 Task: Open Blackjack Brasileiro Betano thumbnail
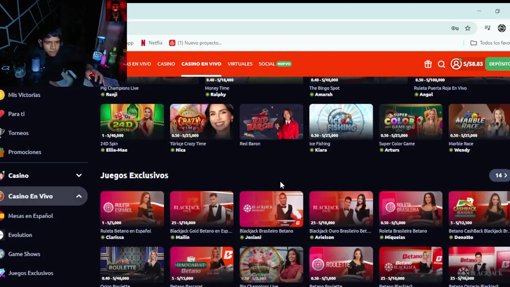[271, 209]
